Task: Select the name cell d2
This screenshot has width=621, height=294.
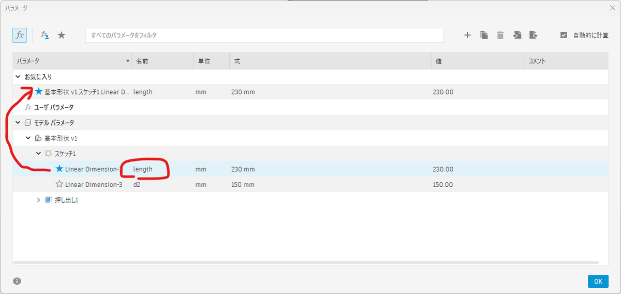Action: tap(137, 185)
